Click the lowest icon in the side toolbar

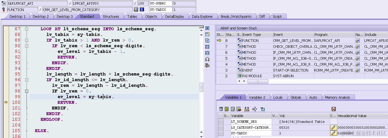point(207,65)
